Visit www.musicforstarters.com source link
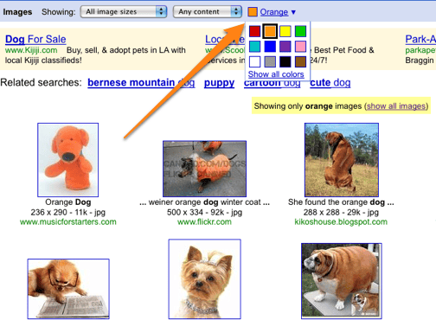The image size is (436, 320). pyautogui.click(x=68, y=222)
